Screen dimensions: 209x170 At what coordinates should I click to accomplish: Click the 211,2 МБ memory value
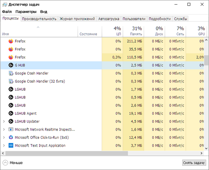tap(135, 41)
